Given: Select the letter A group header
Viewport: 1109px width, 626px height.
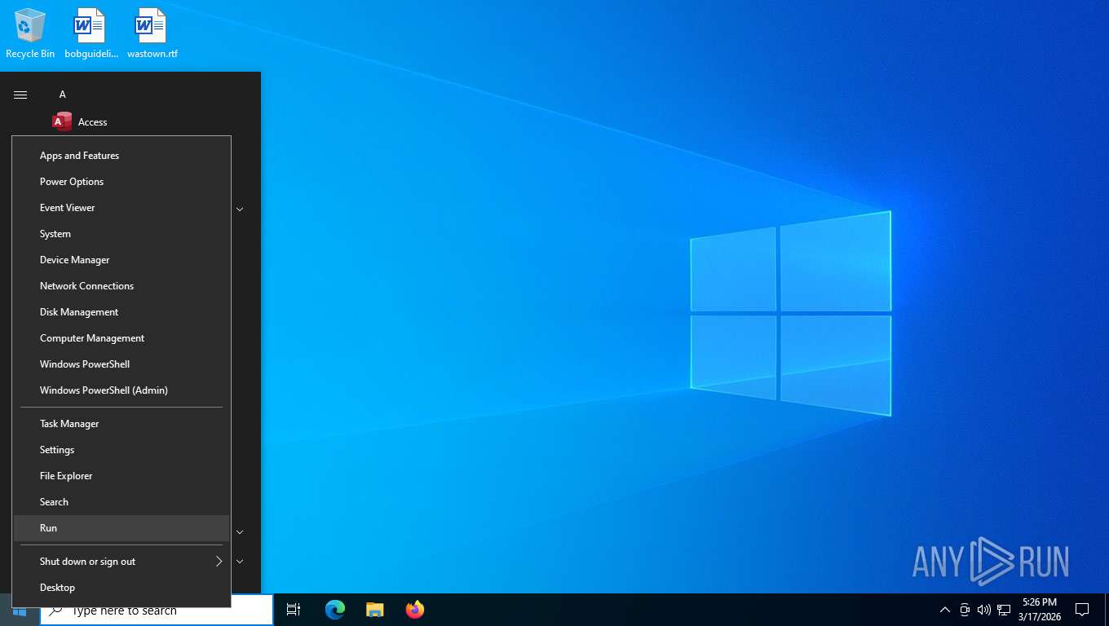Looking at the screenshot, I should (62, 95).
